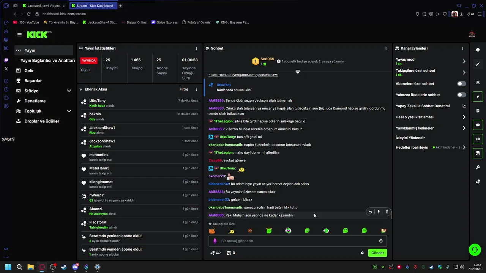This screenshot has height=273, width=486.
Task: Expand the Topluluk sidebar section
Action: pyautogui.click(x=69, y=111)
